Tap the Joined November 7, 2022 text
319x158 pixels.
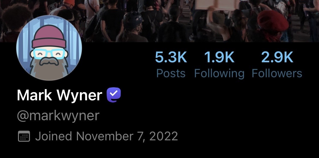coord(107,136)
